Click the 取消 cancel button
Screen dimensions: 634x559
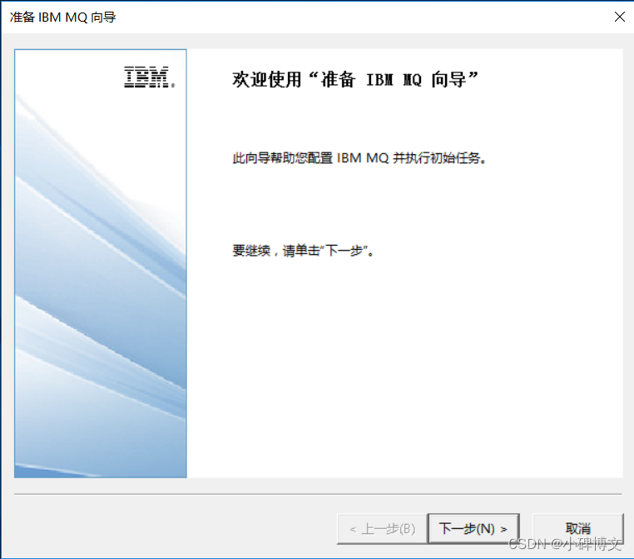pos(577,529)
